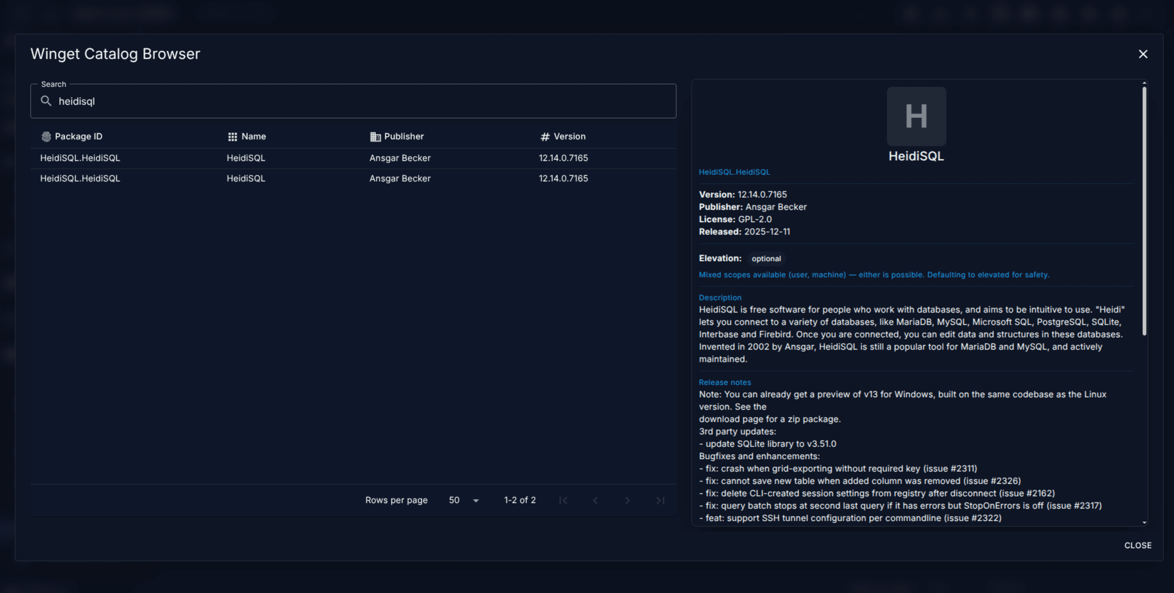1174x593 pixels.
Task: Click Ansgar Becker in the second row
Action: pyautogui.click(x=400, y=179)
